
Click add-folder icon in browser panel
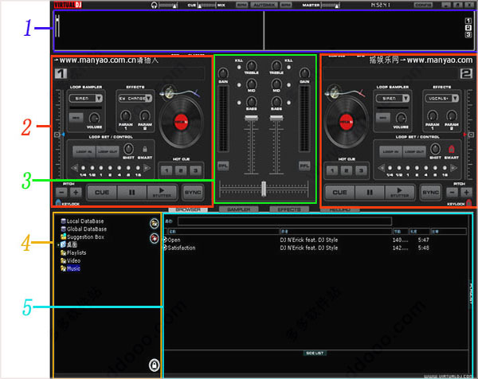tap(155, 223)
